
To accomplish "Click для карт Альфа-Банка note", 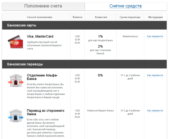I will click(100, 40).
